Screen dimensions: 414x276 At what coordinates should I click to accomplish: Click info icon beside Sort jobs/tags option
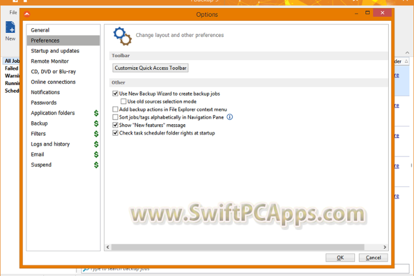pos(229,117)
